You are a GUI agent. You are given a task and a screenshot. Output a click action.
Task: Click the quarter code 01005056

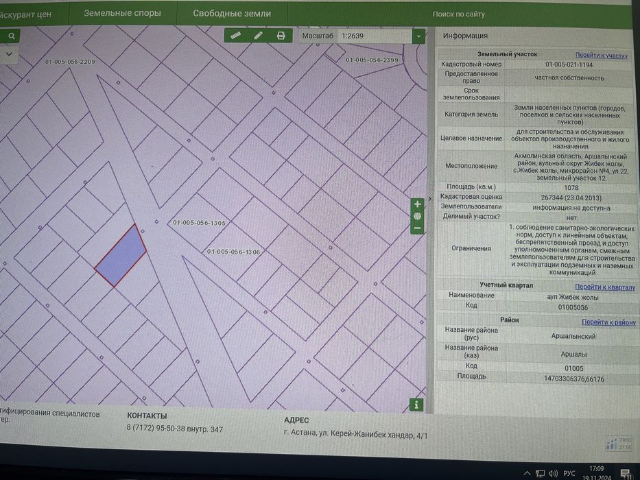[573, 308]
